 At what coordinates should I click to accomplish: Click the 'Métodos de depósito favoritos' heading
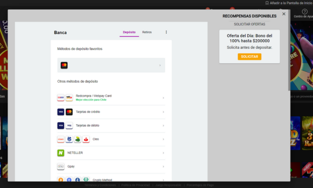pyautogui.click(x=80, y=49)
